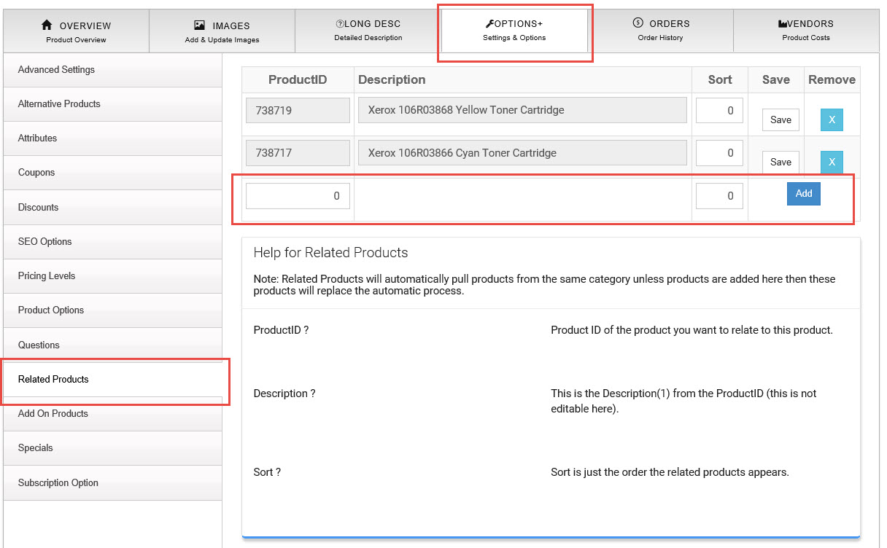Save the Cyan Toner Cartridge row
The height and width of the screenshot is (548, 887).
point(781,163)
